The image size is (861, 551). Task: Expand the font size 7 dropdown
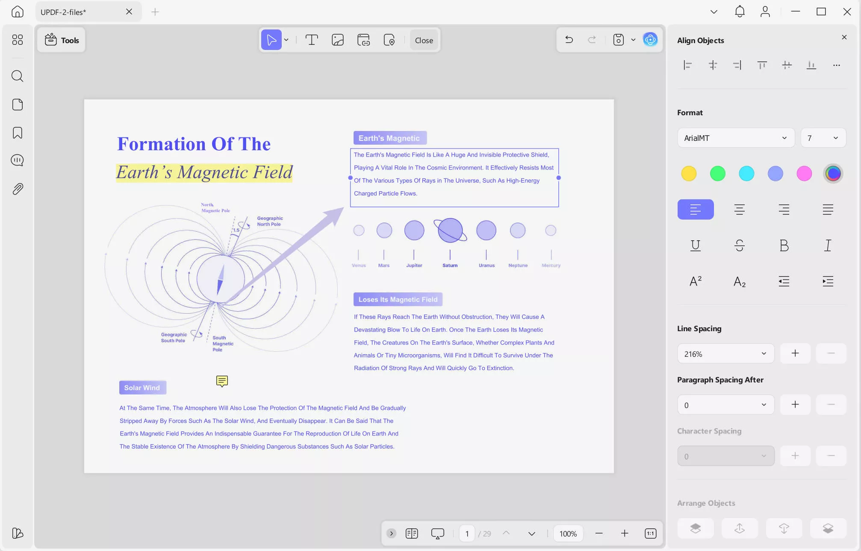823,138
